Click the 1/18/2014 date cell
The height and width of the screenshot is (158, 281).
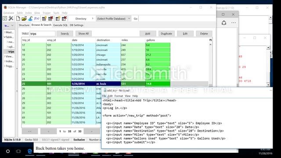[x=83, y=45]
